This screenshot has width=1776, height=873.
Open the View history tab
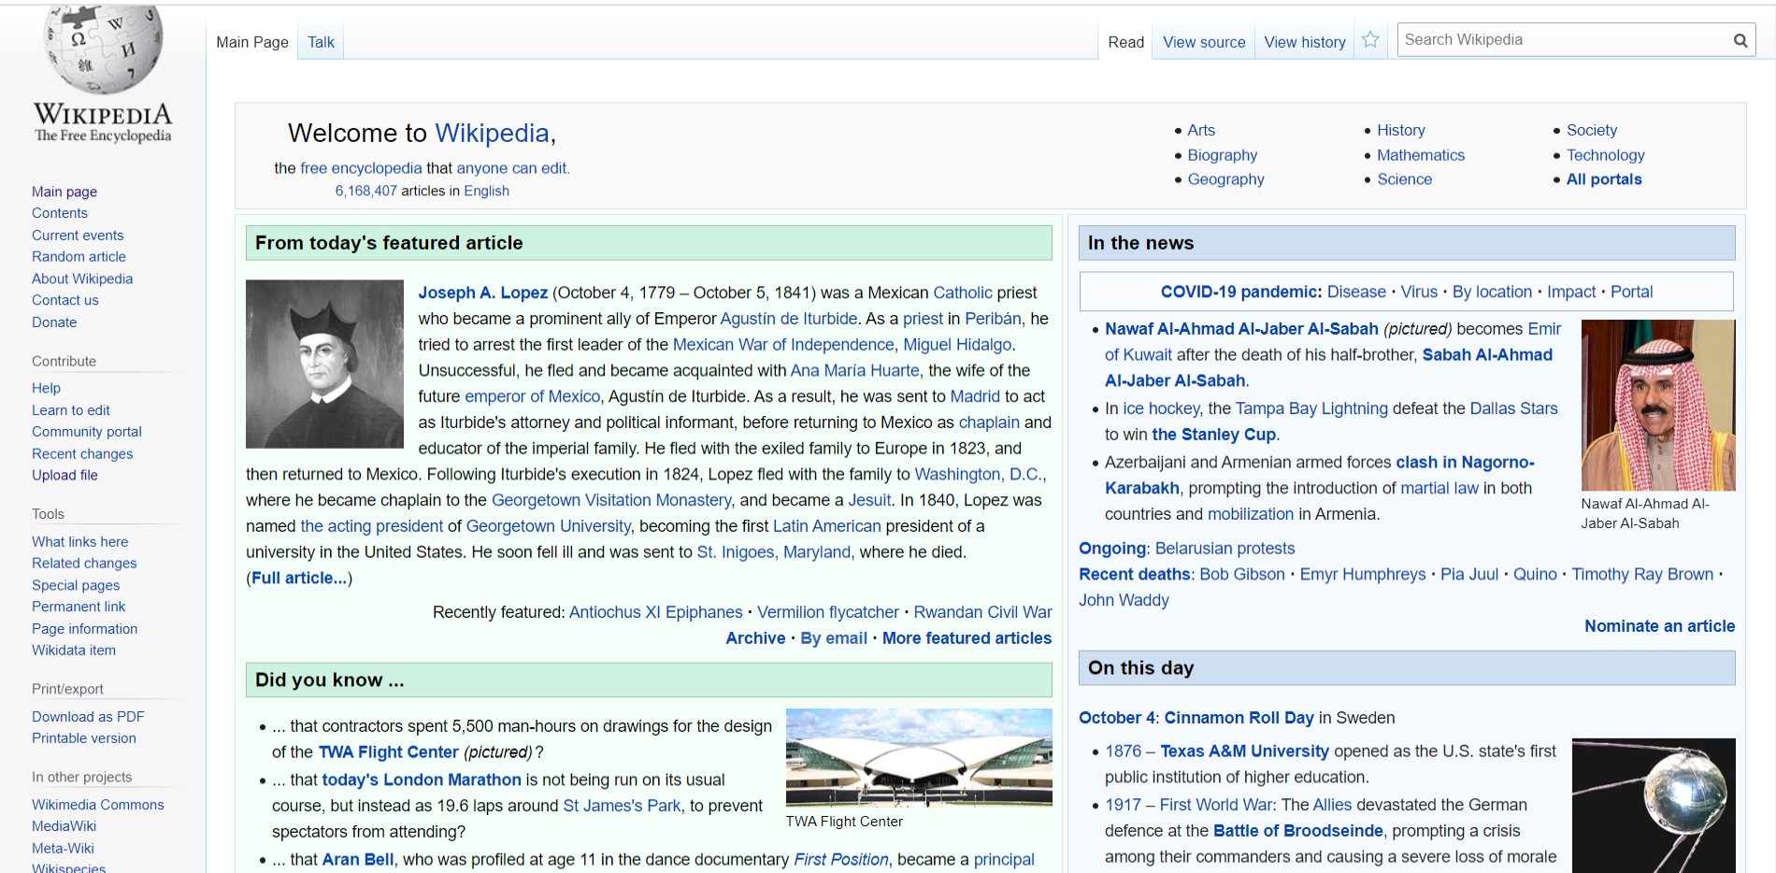click(x=1304, y=42)
